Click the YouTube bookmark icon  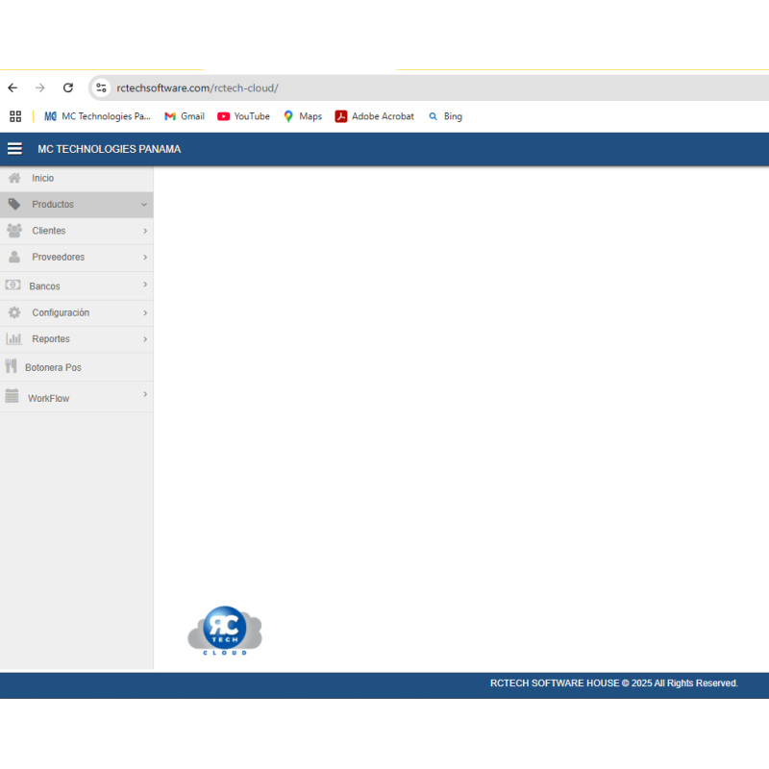point(223,116)
